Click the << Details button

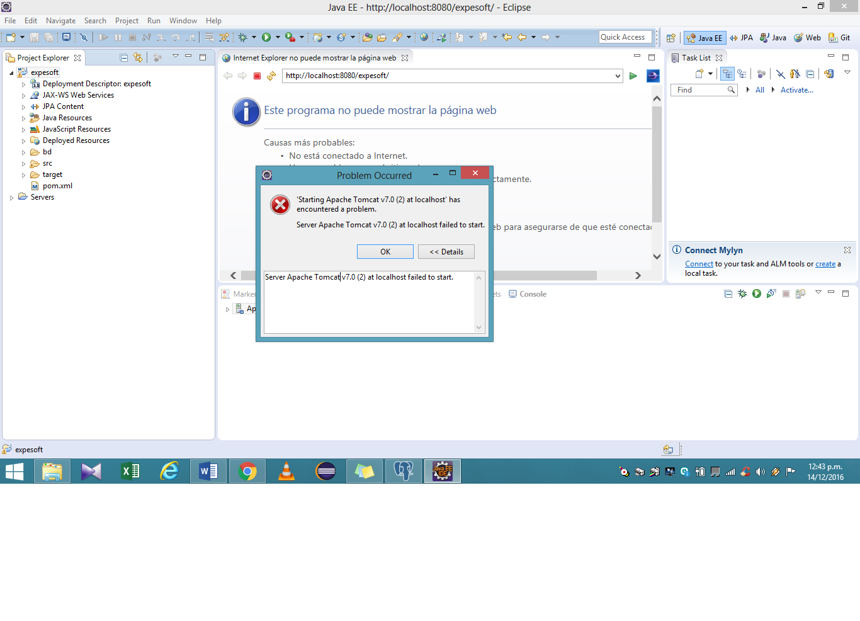(446, 252)
